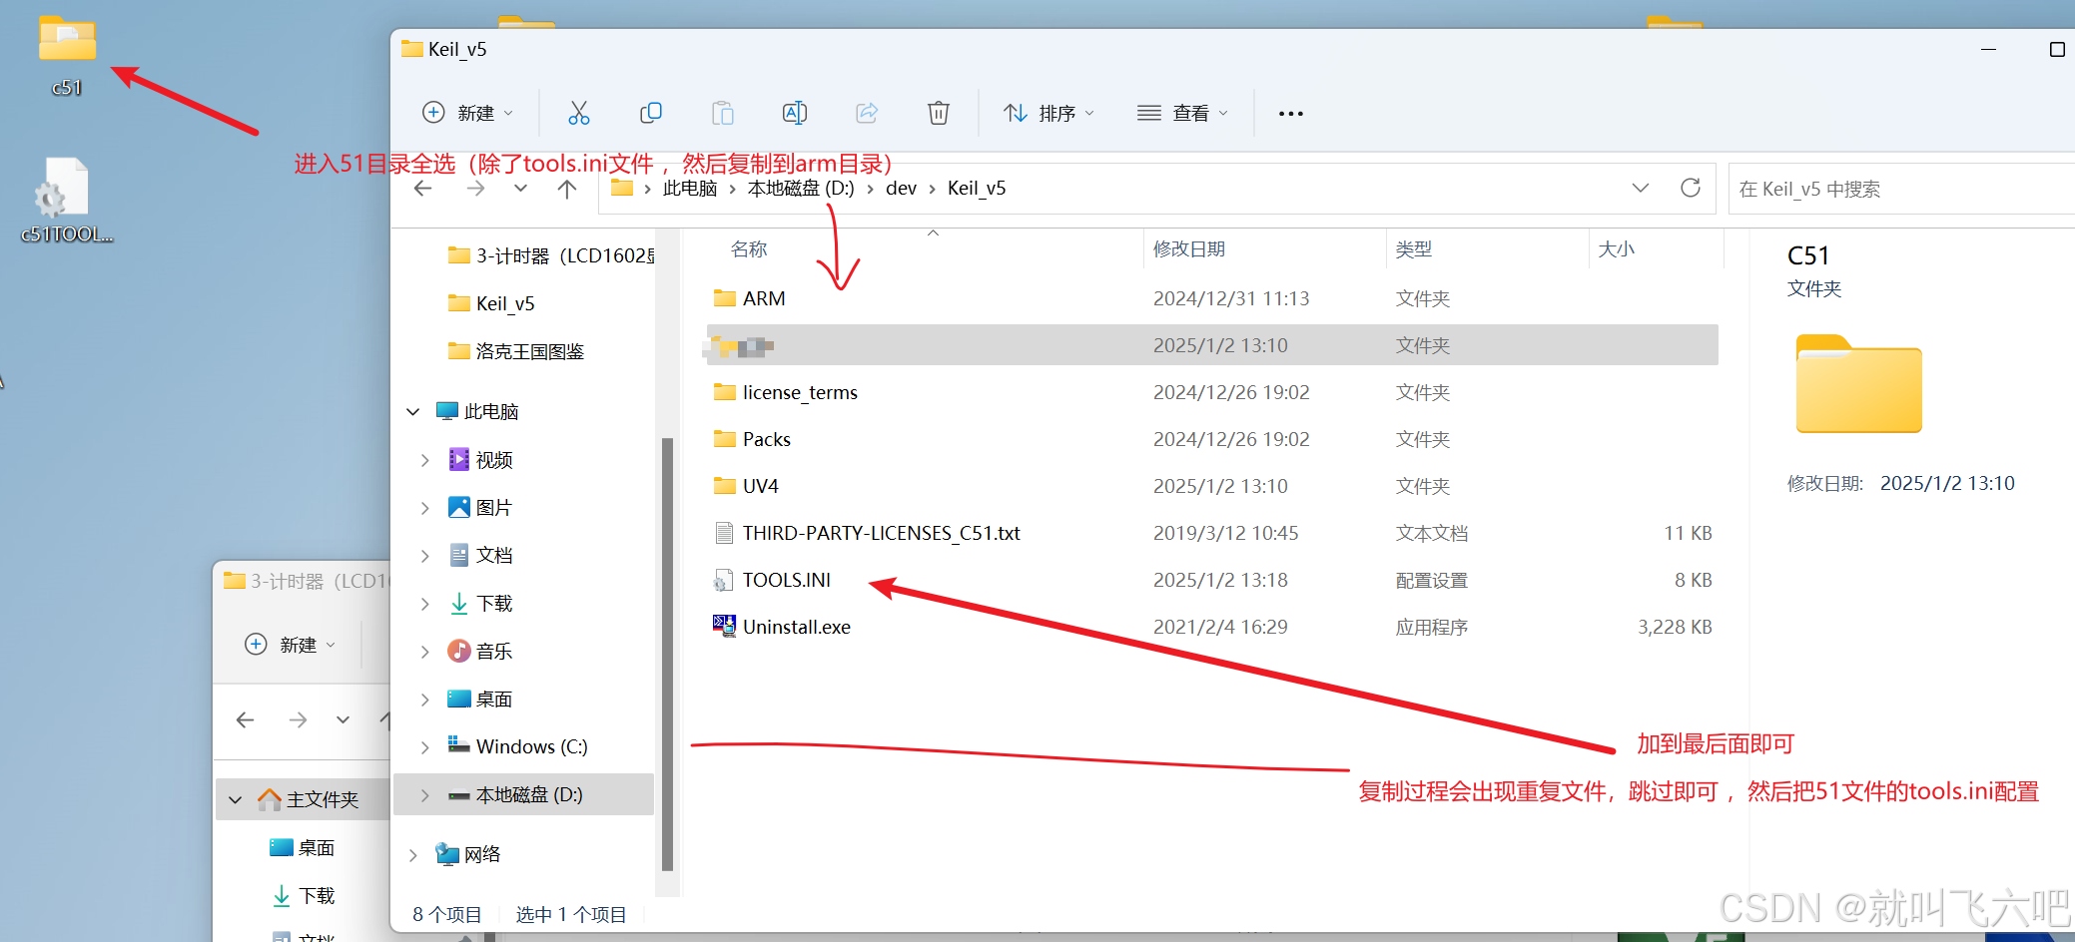Sort by the 修改日期 column header
Screen dimensions: 2075x942
tap(1189, 249)
